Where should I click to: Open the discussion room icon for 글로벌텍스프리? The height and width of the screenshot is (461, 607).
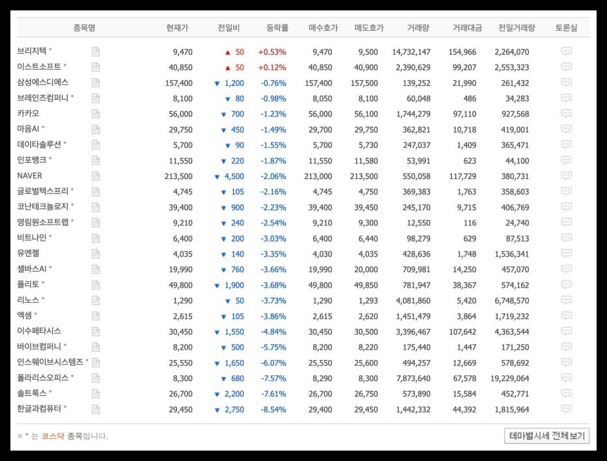pyautogui.click(x=567, y=191)
